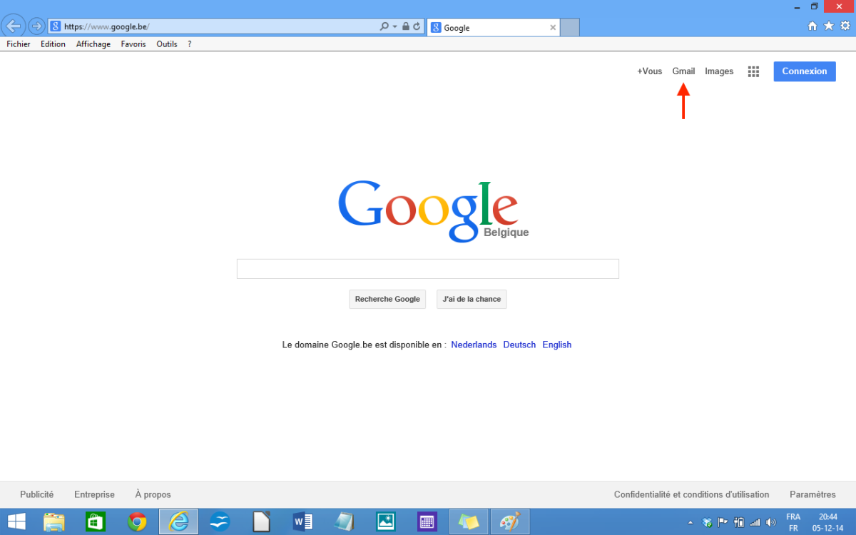The image size is (856, 535).
Task: Open the Affichage menu
Action: [93, 44]
